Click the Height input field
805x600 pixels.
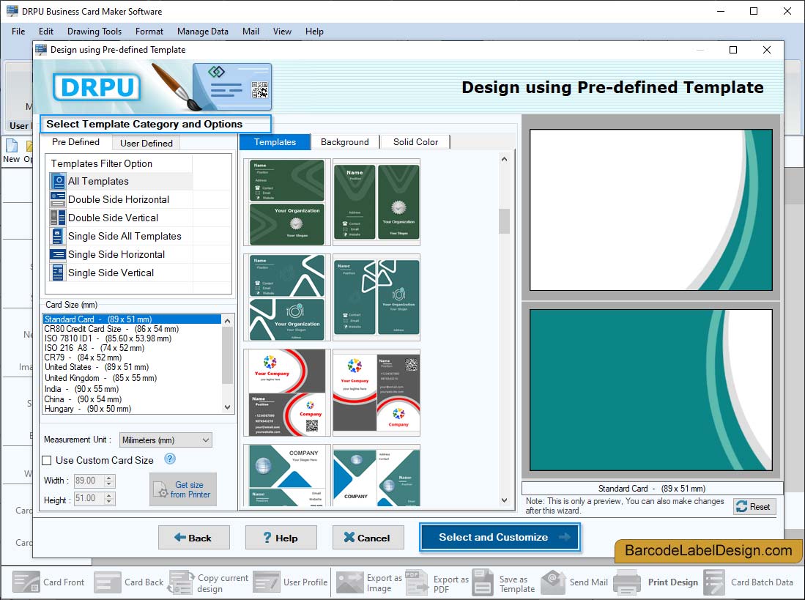89,498
